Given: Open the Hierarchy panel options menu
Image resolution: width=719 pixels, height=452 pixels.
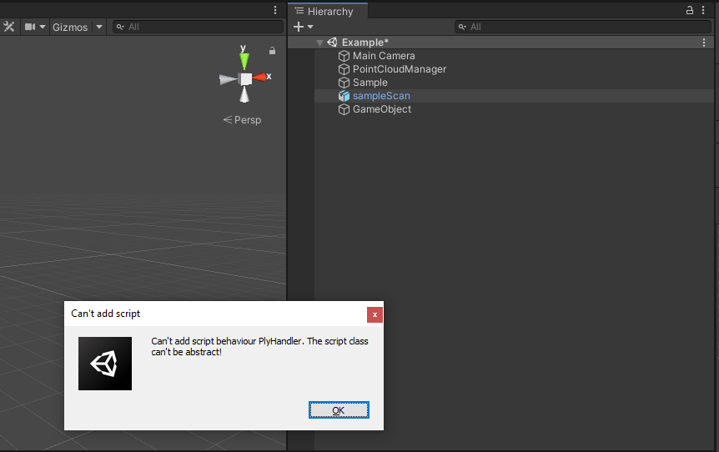Looking at the screenshot, I should click(703, 10).
